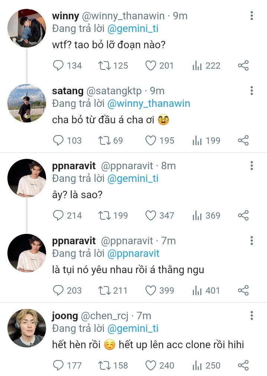Viewport: 267px width, 376px height.
Task: Open the @gemini_ti mention in winny's tweet
Action: 133,28
